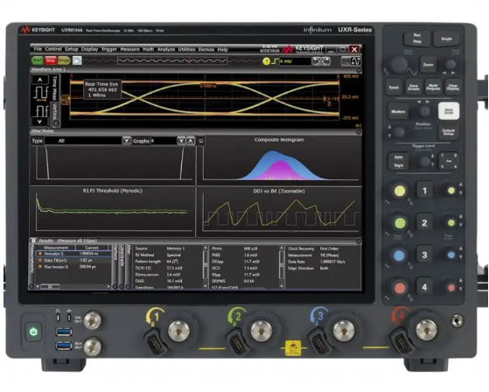Click the Graphs count down arrow
The width and height of the screenshot is (489, 392).
[181, 141]
